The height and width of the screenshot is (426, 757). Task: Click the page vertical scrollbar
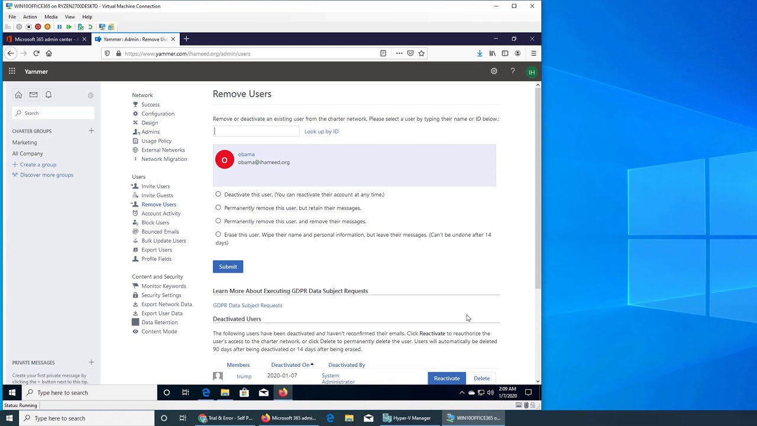pyautogui.click(x=538, y=188)
